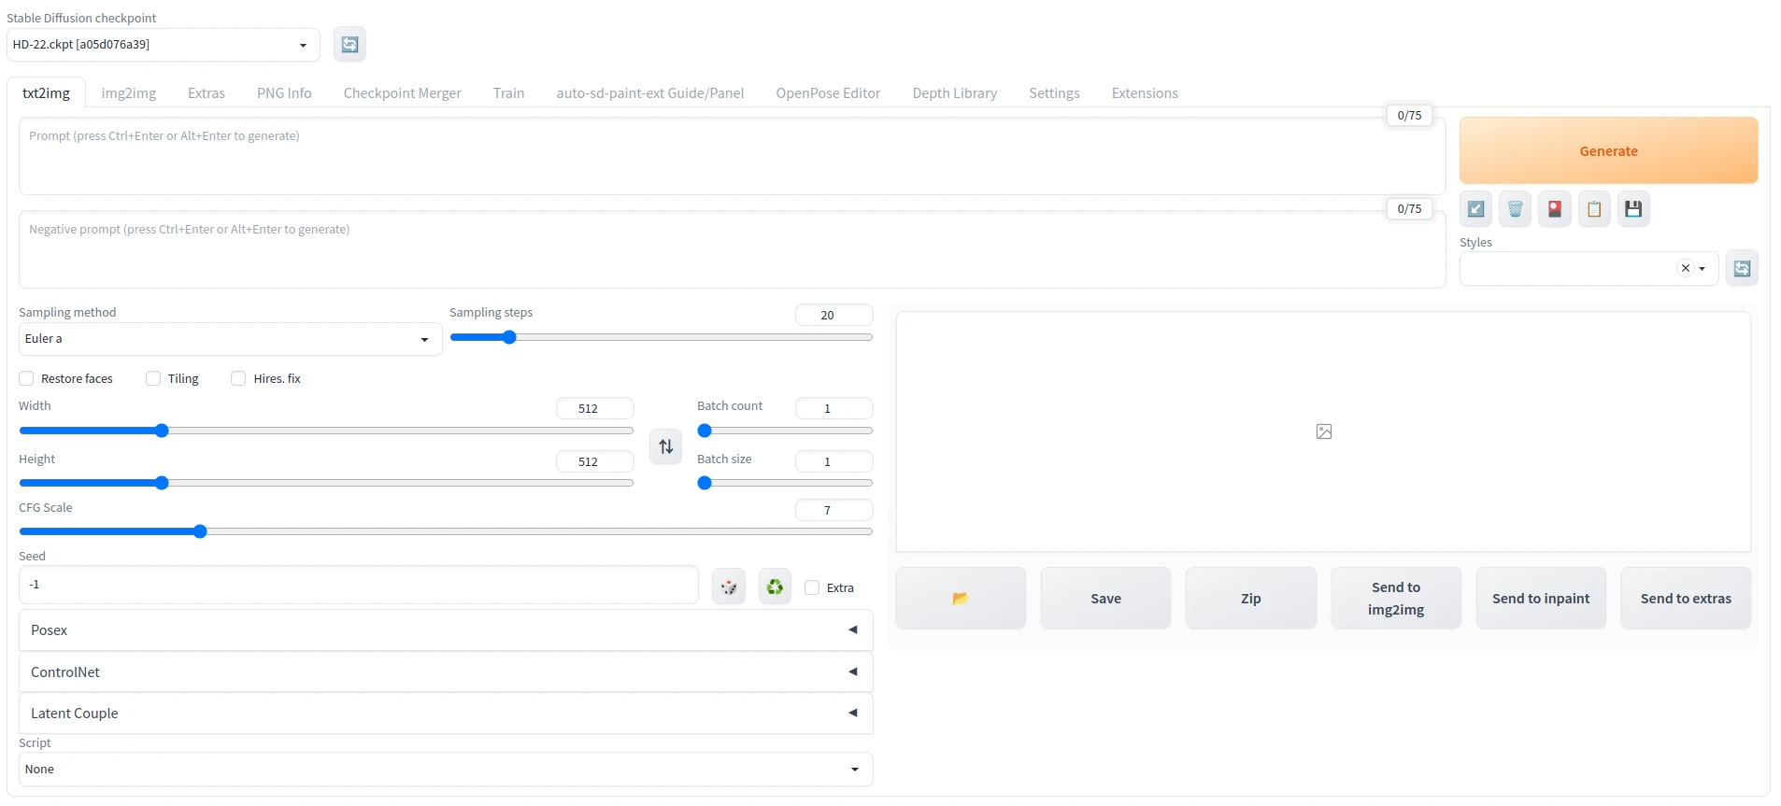Open the Script dropdown

pos(446,770)
